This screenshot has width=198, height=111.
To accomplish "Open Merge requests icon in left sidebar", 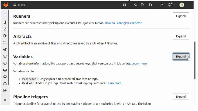I will [5, 43].
